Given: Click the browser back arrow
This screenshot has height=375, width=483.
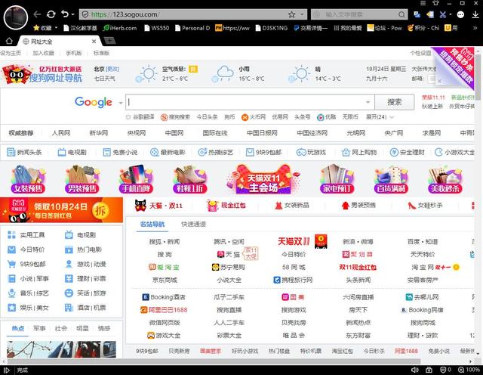Looking at the screenshot, I should click(x=37, y=14).
